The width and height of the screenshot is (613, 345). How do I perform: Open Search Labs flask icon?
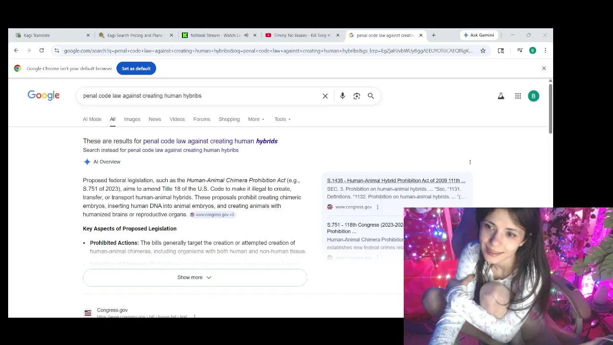(x=501, y=96)
